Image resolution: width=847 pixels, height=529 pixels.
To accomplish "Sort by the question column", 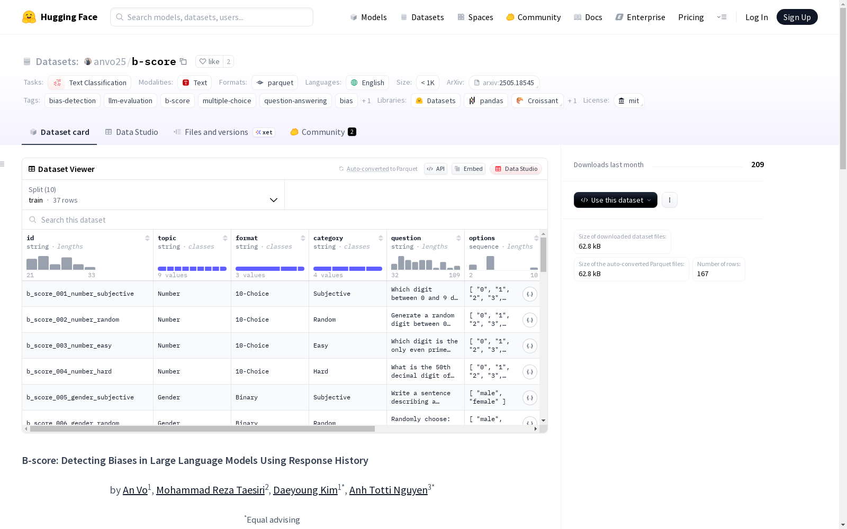I will click(458, 238).
